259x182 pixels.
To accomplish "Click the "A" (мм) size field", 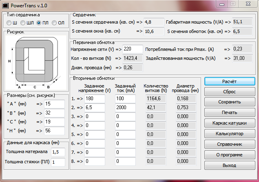I will point(54,104).
